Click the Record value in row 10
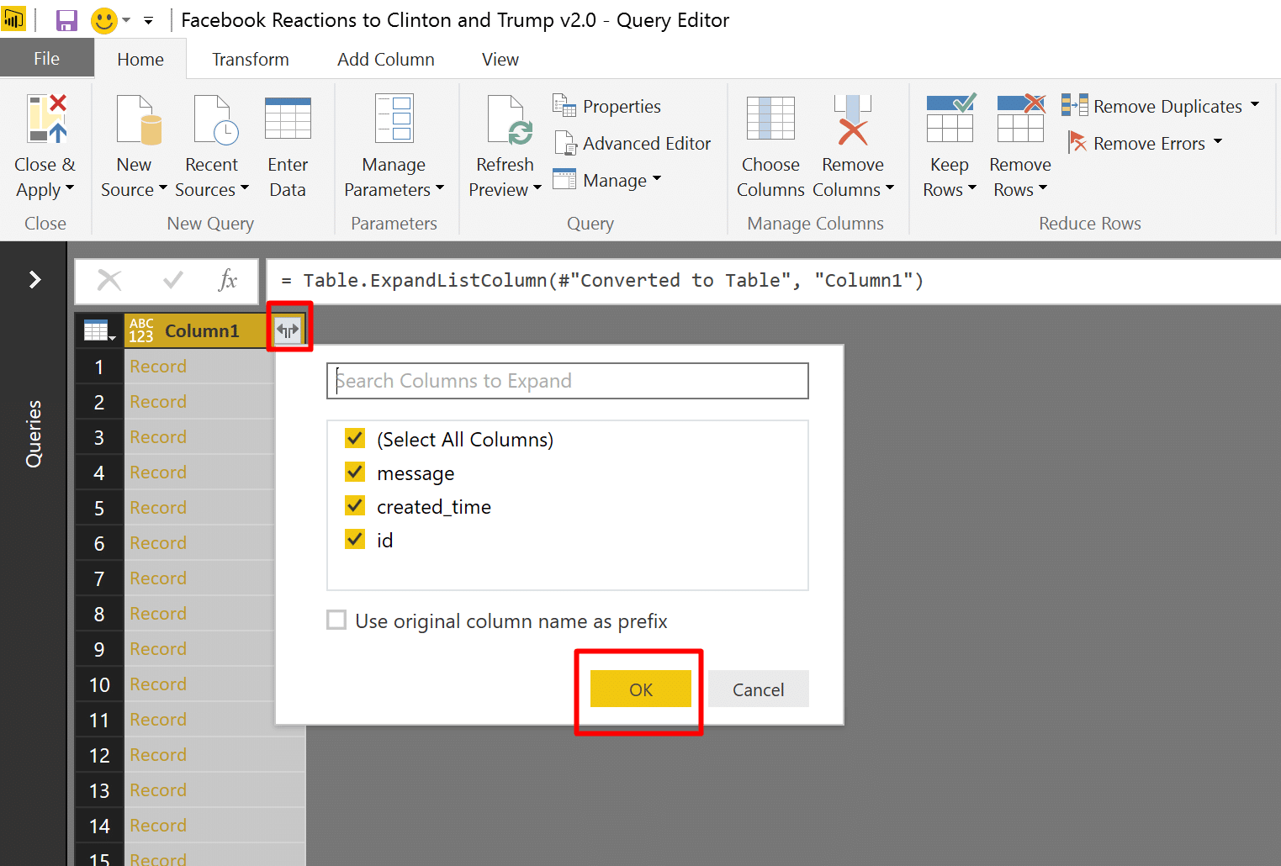Image resolution: width=1281 pixels, height=866 pixels. (x=158, y=684)
